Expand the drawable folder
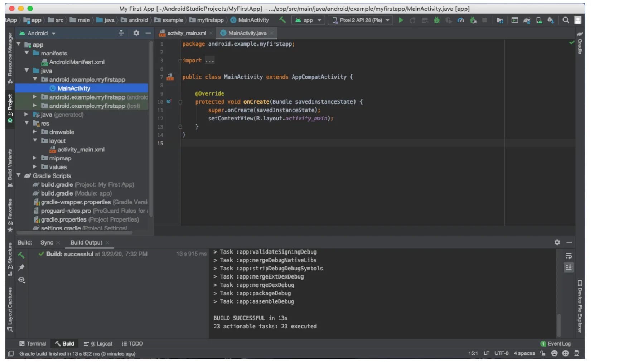643x362 pixels. click(35, 131)
